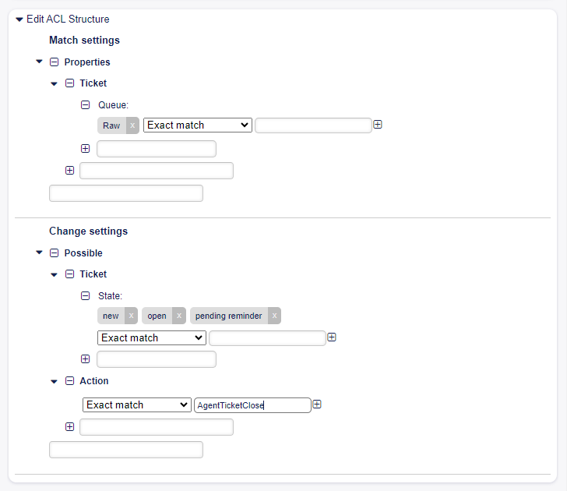The width and height of the screenshot is (567, 491).
Task: Collapse the Action tree node
Action: point(55,381)
